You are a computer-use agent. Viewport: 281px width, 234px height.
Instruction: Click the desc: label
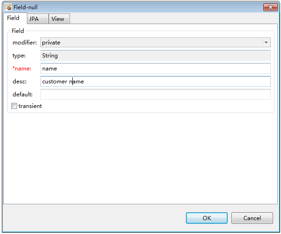(19, 82)
